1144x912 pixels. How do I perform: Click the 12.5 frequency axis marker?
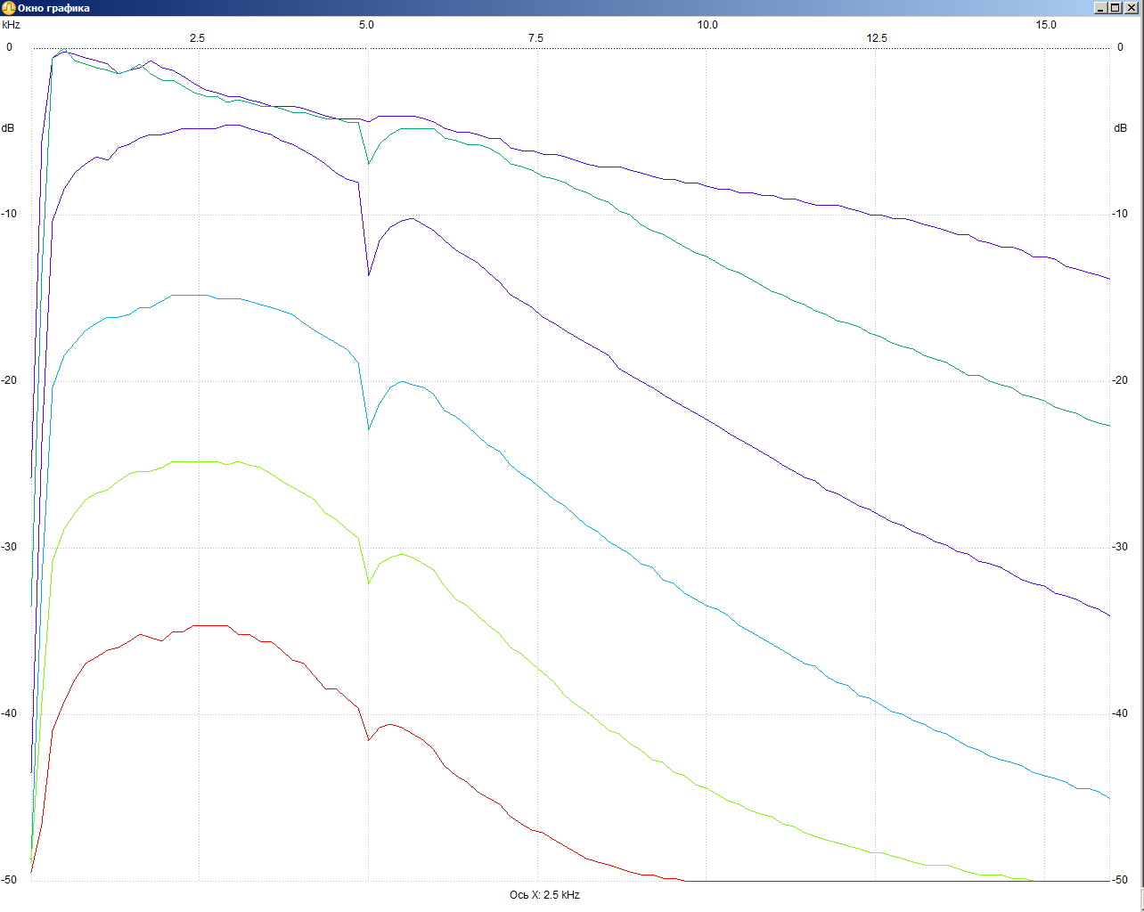877,38
